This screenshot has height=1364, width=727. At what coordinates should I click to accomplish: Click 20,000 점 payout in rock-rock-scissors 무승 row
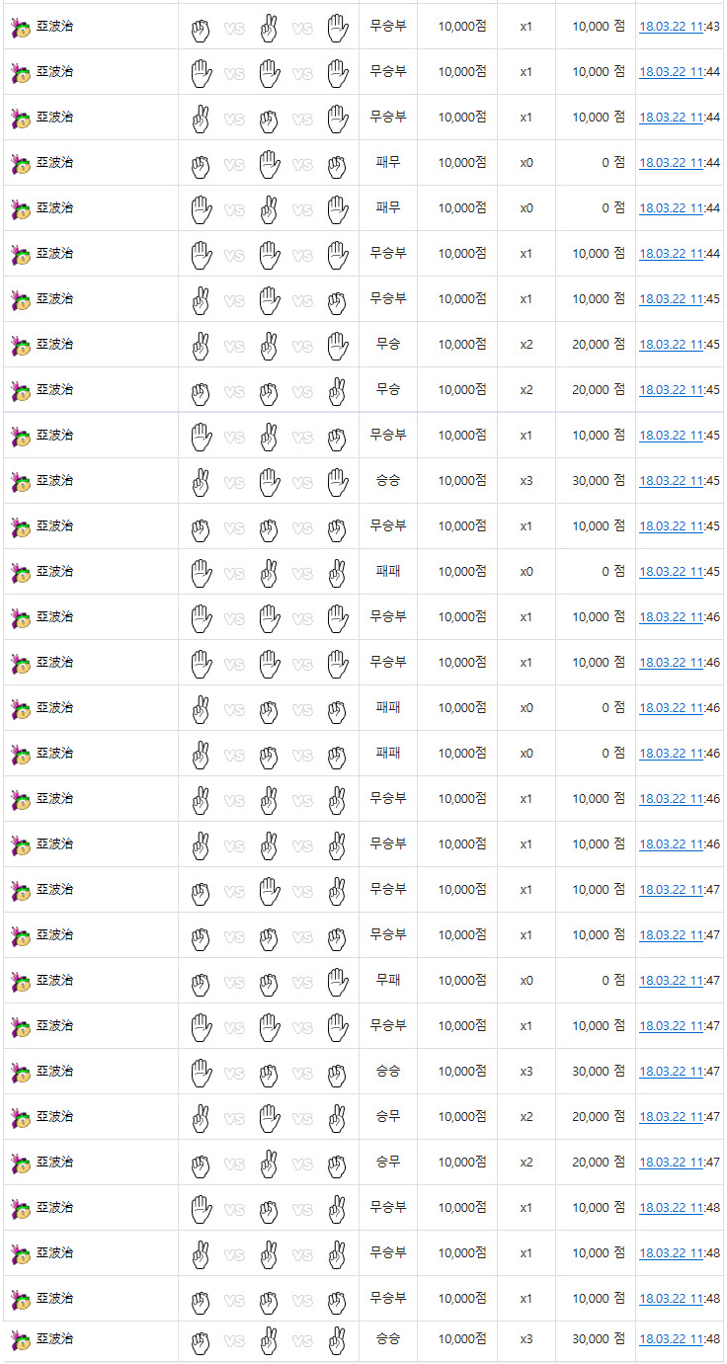coord(599,389)
